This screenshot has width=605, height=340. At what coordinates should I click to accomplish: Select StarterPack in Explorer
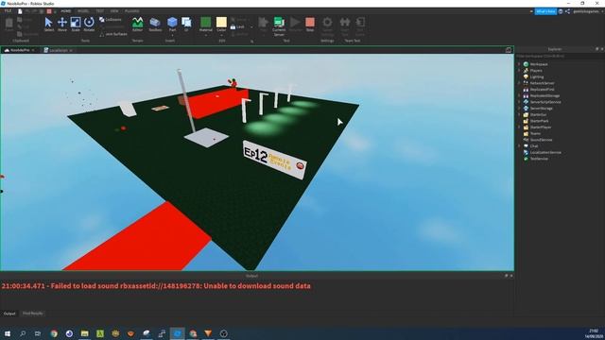coord(539,121)
